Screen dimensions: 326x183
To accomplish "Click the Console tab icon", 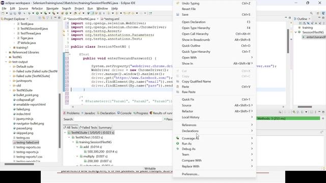I will pyautogui.click(x=119, y=113).
